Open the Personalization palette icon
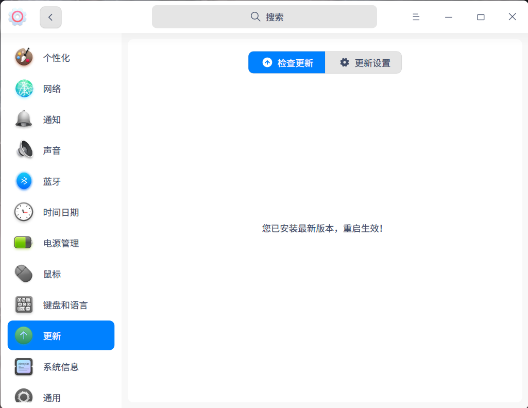The height and width of the screenshot is (408, 528). (24, 57)
